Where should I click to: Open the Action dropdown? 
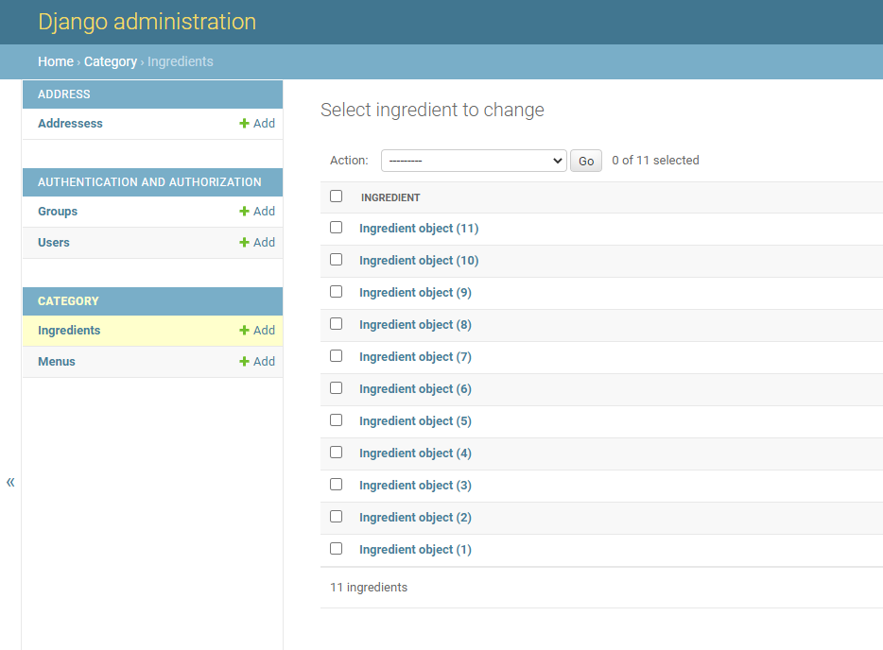tap(474, 161)
